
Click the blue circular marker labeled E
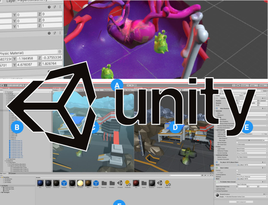[246, 127]
